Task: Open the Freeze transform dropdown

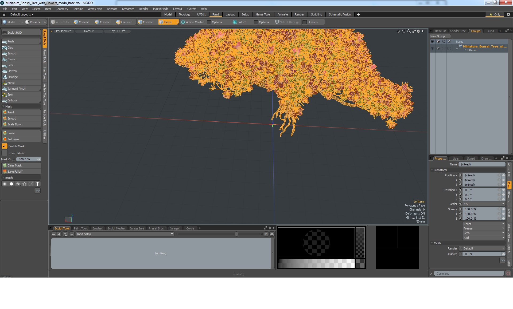Action: pos(484,228)
